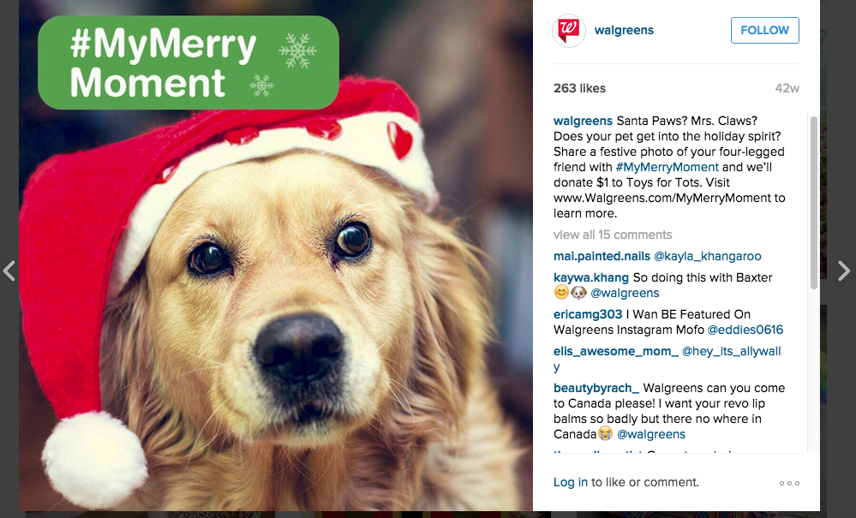Click the 42w post timestamp
Screen dimensions: 856x518
click(787, 88)
